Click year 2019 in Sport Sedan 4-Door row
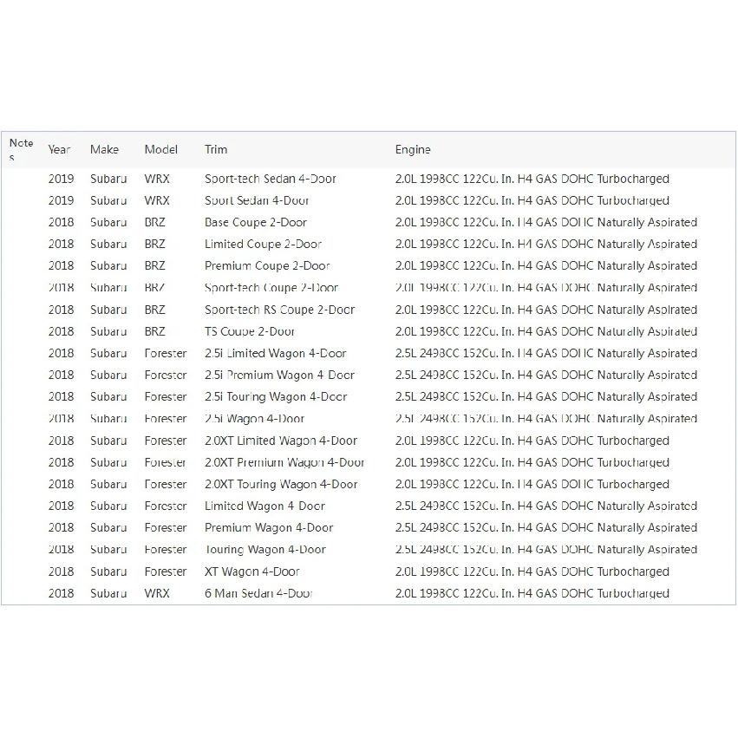Image resolution: width=738 pixels, height=738 pixels. coord(62,200)
